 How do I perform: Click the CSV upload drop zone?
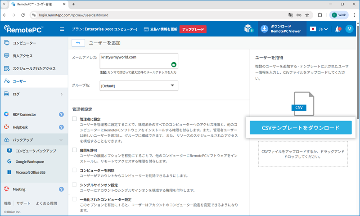point(303,154)
